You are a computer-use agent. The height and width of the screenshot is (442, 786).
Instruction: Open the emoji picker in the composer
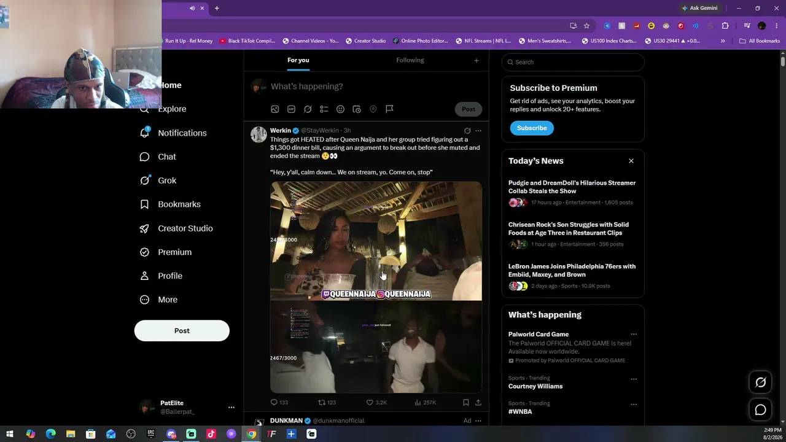click(x=340, y=109)
